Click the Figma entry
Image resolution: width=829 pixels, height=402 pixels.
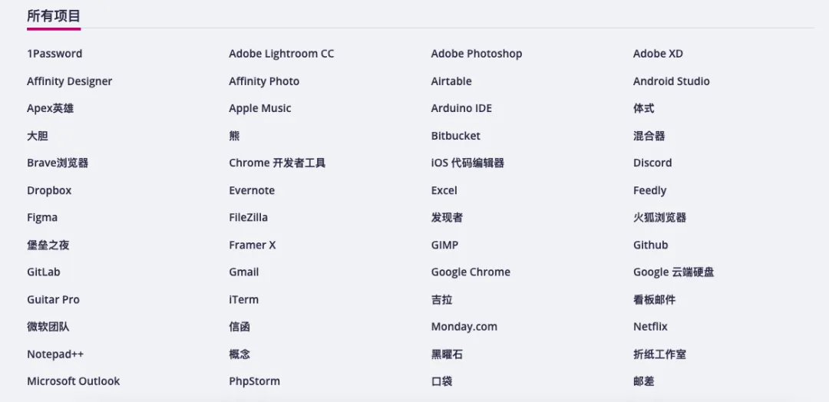(x=42, y=218)
